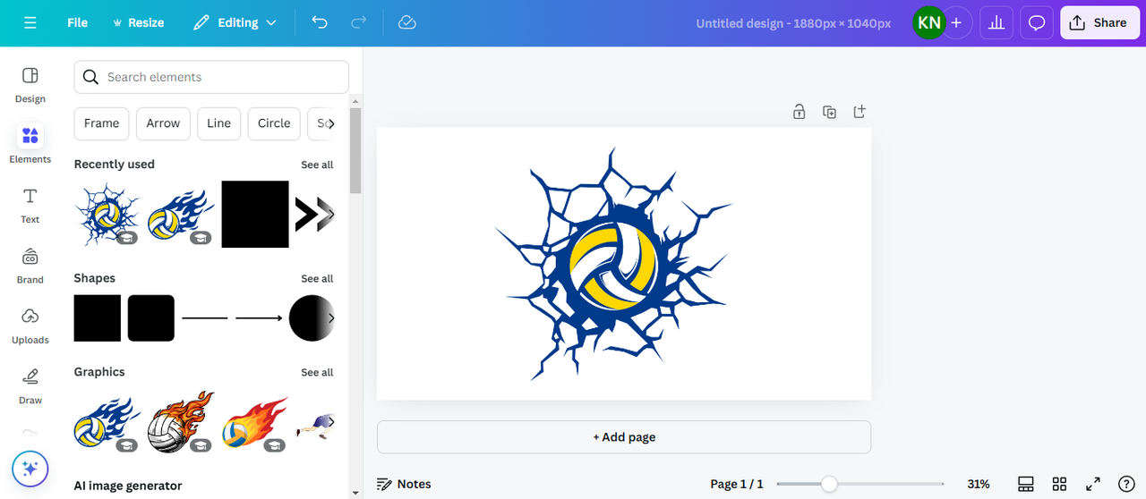
Task: Open the Text tab in sidebar
Action: pyautogui.click(x=30, y=206)
